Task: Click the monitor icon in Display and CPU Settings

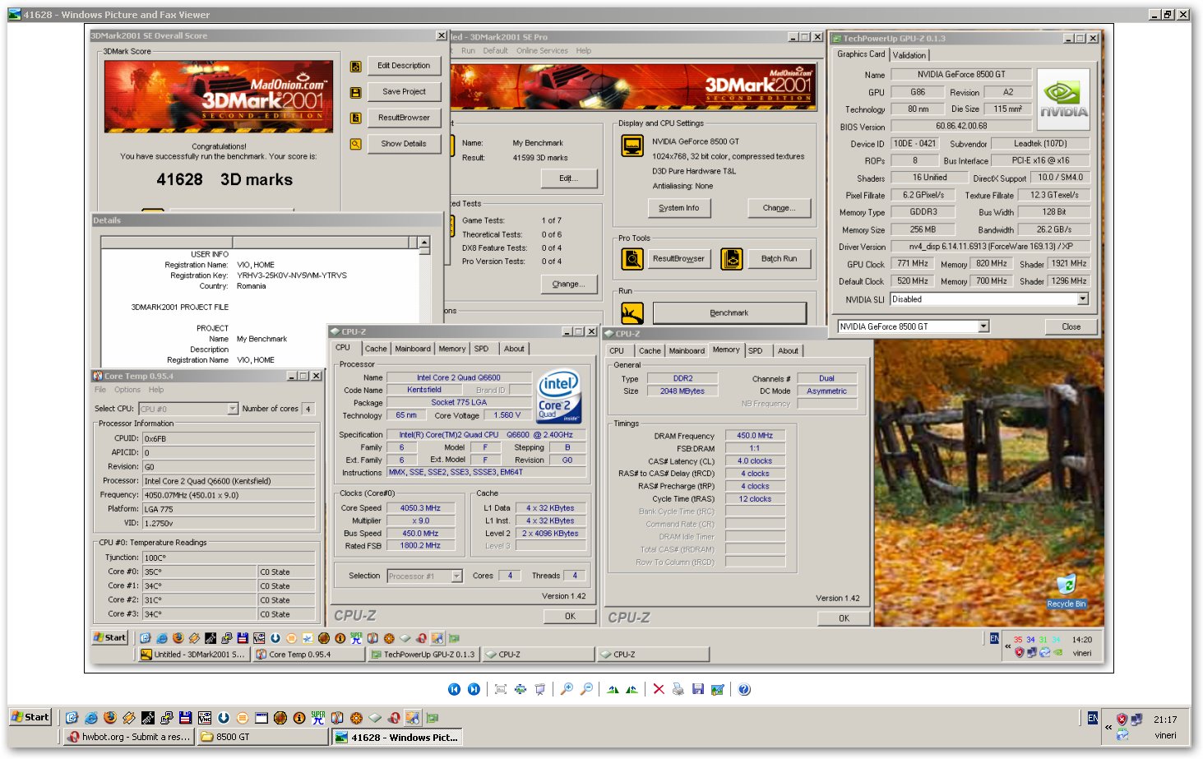Action: pyautogui.click(x=632, y=146)
